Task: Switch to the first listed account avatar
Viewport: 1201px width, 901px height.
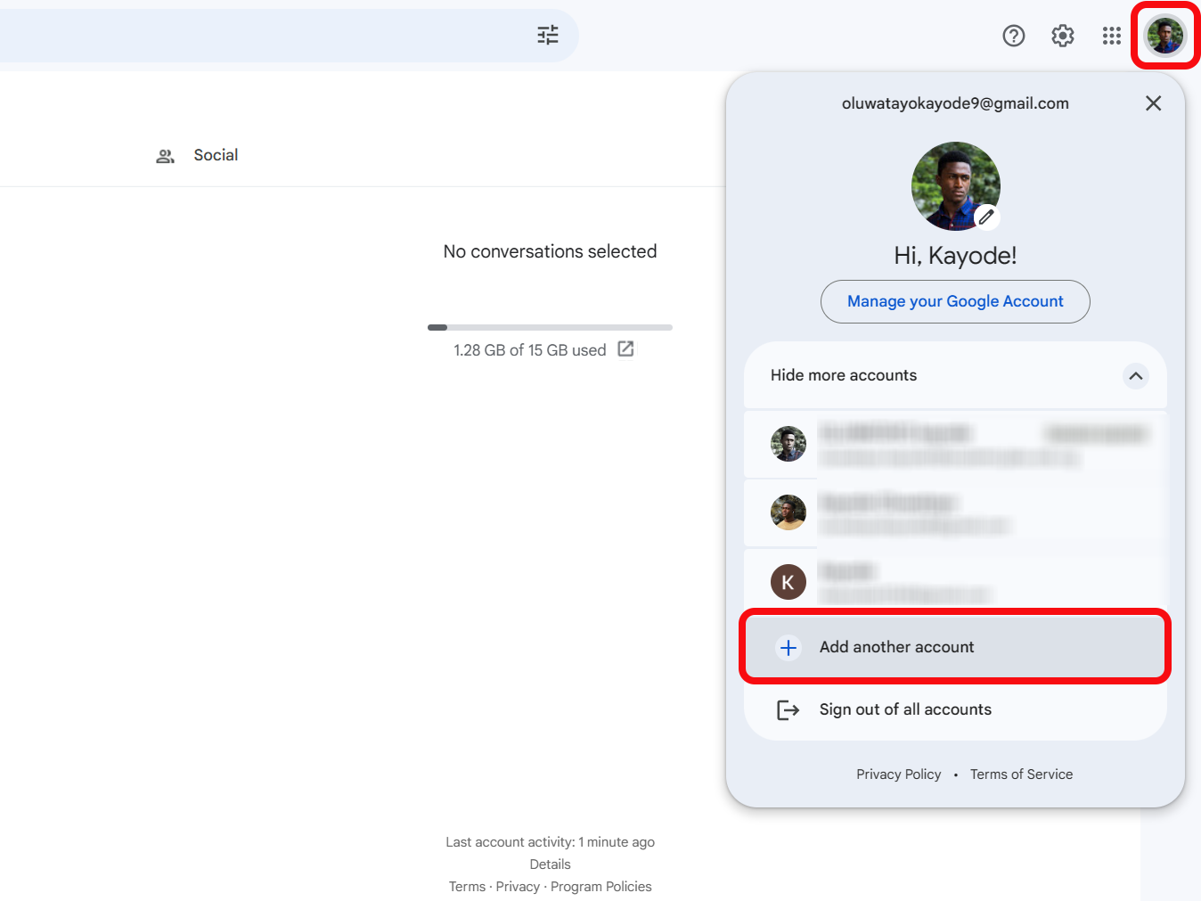Action: coord(788,444)
